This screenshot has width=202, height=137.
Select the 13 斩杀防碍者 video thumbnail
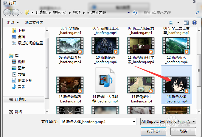click(x=70, y=85)
